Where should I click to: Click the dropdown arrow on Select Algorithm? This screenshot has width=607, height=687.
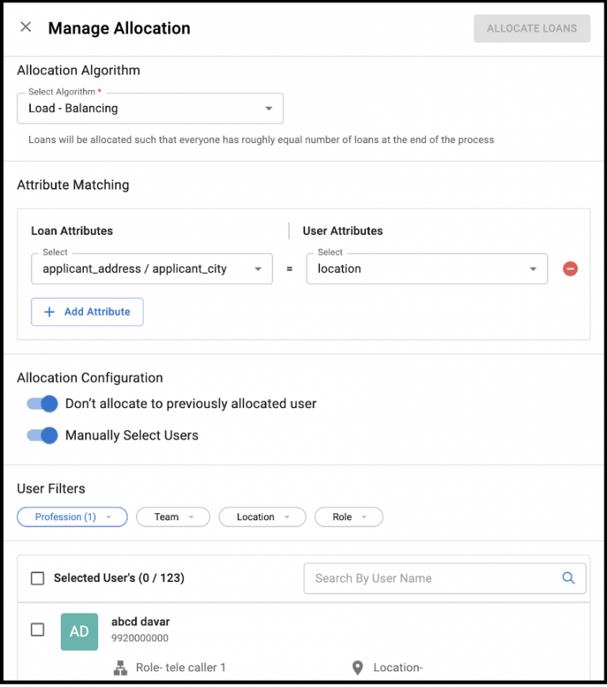[269, 108]
